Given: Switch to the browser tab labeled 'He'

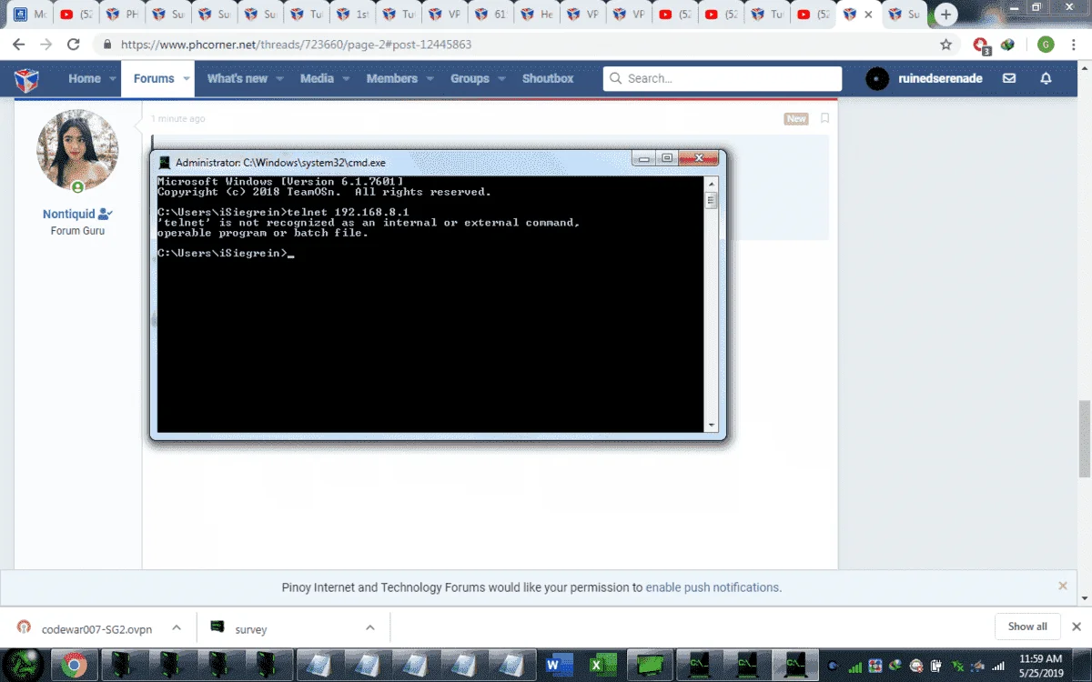Looking at the screenshot, I should 538,15.
